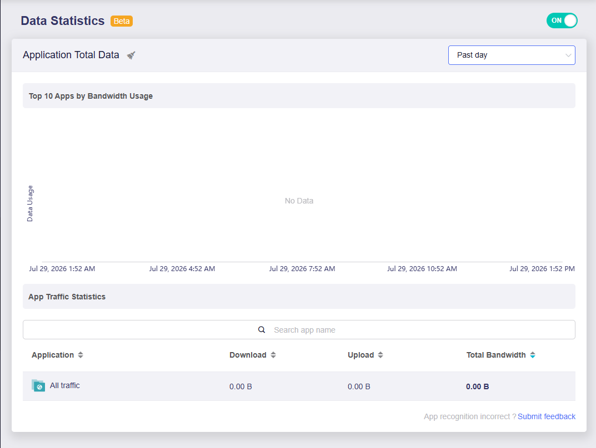The image size is (596, 448).
Task: Turn off the Data Statistics ON switch
Action: pyautogui.click(x=562, y=21)
